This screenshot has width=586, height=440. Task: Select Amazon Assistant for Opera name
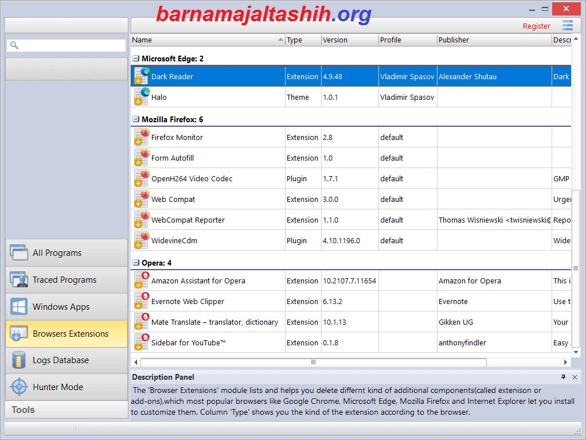pos(198,281)
